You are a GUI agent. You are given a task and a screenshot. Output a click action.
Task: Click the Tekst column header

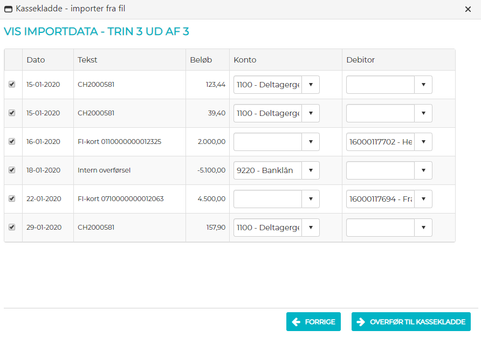87,60
